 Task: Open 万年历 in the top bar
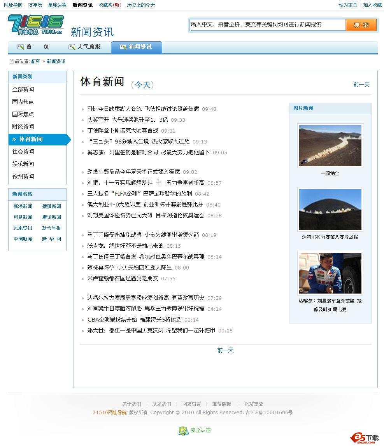click(35, 5)
